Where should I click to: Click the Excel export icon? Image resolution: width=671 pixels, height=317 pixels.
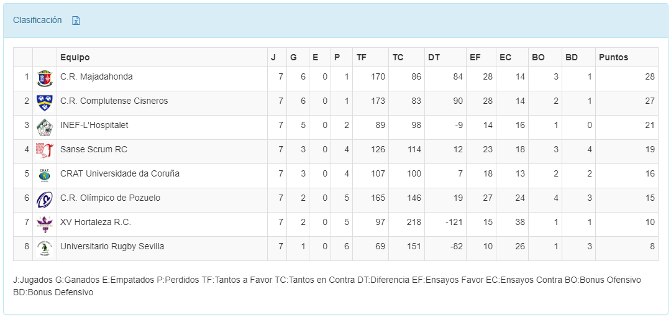(x=76, y=21)
